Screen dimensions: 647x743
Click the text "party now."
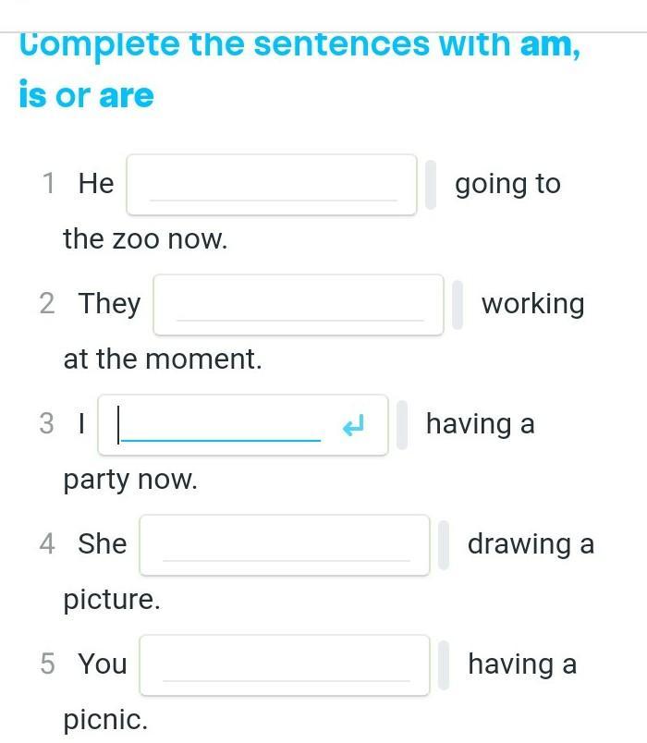coord(130,480)
